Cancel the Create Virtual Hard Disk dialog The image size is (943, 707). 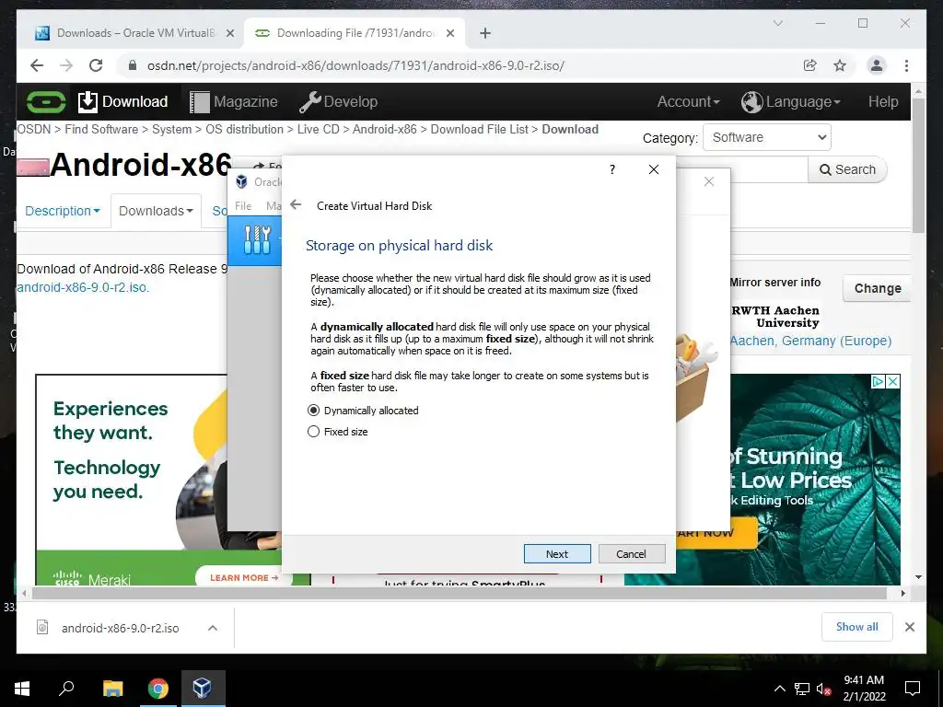click(632, 553)
